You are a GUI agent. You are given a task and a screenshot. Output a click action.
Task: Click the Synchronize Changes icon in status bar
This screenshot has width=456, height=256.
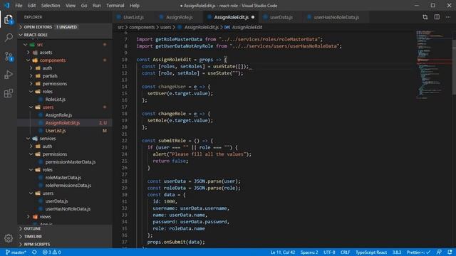34,252
